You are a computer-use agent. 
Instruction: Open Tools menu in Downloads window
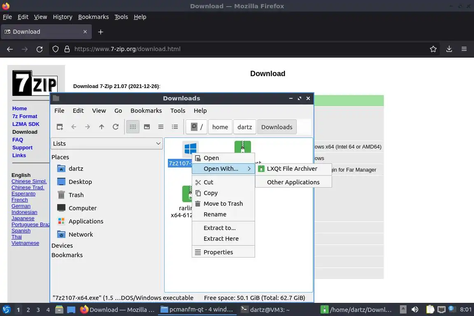[x=178, y=111]
